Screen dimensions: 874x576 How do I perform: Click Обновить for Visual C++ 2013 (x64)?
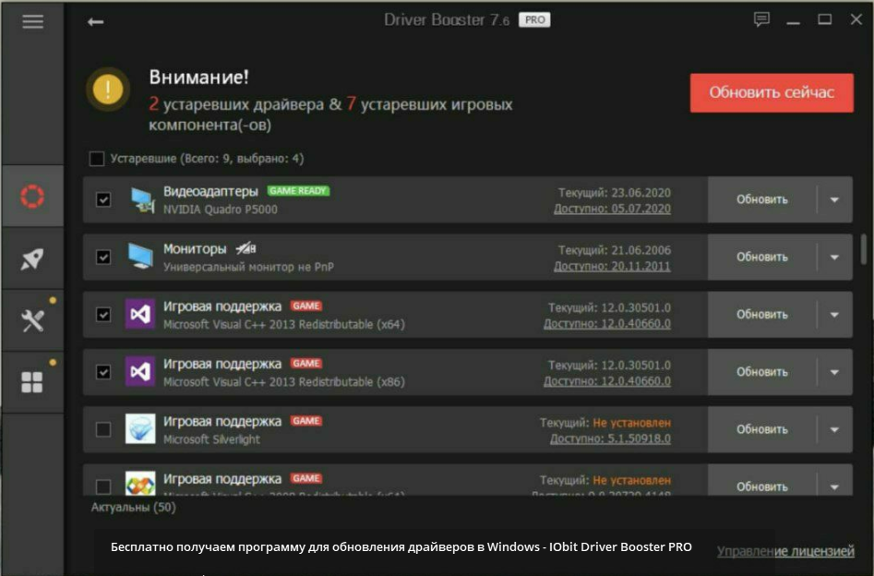pos(762,315)
